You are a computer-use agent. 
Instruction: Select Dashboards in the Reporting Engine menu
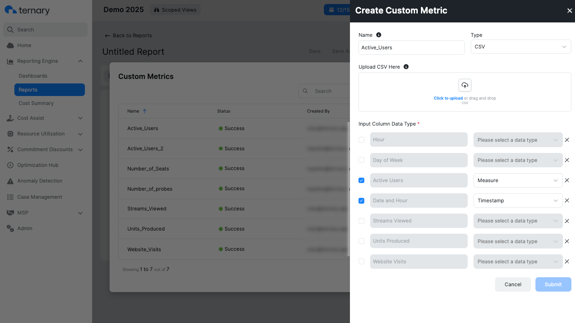click(33, 75)
